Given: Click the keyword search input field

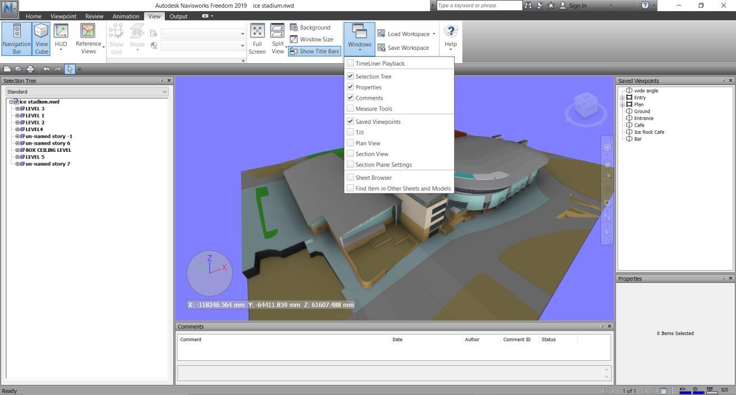Looking at the screenshot, I should click(479, 5).
